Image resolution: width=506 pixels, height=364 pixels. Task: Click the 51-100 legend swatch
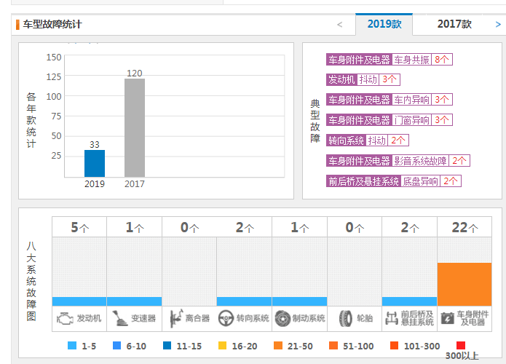pos(333,346)
